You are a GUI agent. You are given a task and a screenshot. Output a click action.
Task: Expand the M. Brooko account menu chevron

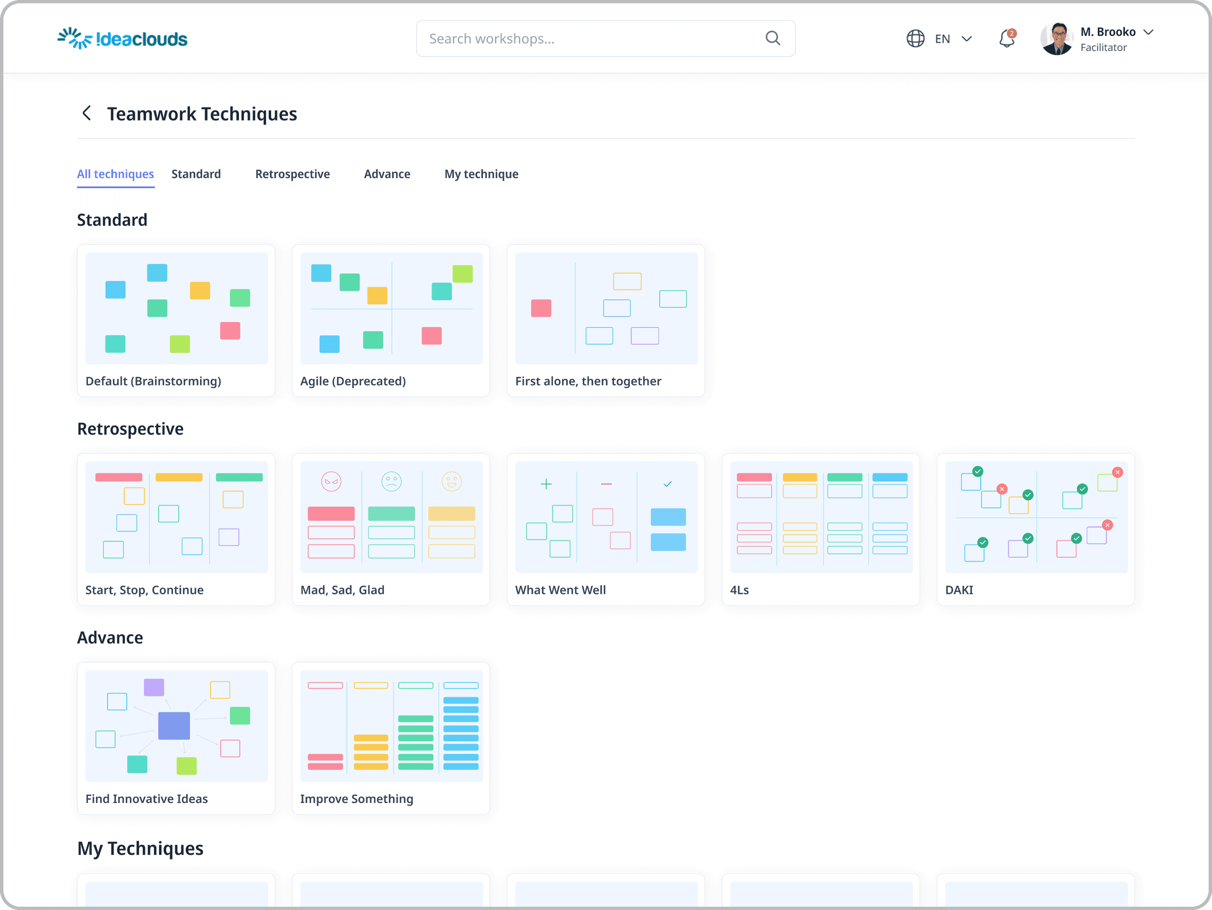coord(1148,32)
